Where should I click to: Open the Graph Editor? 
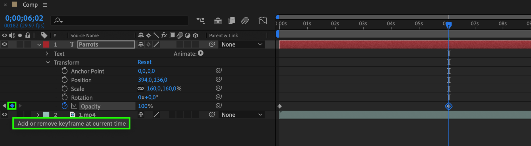(x=262, y=21)
